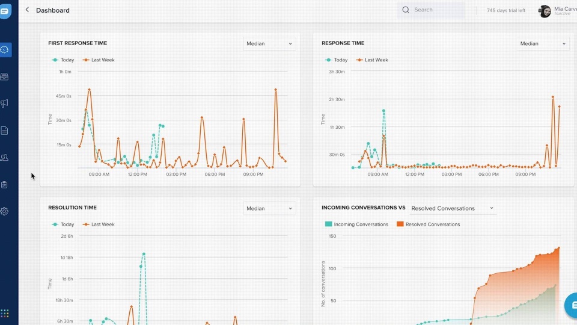This screenshot has width=577, height=325.
Task: Open First Response Time Median dropdown
Action: [x=269, y=43]
